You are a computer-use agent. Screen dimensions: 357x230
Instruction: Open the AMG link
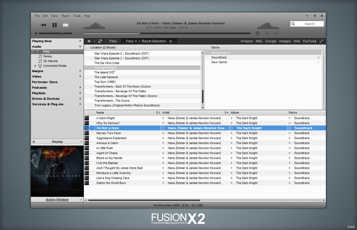259,41
